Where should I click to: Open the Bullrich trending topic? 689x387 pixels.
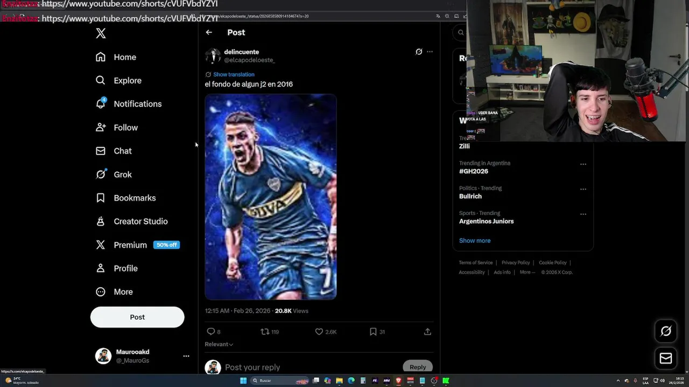click(x=470, y=196)
